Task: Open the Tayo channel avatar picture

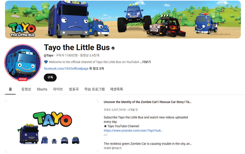Action: (23, 63)
